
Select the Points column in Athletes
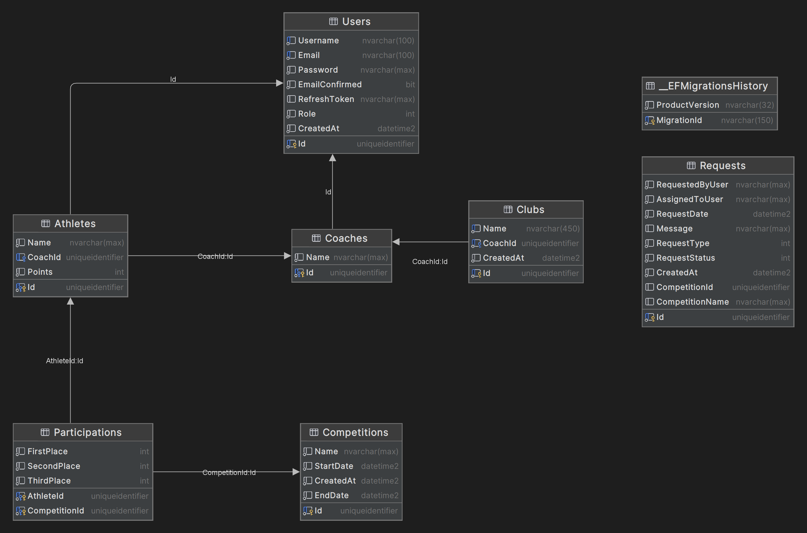pyautogui.click(x=70, y=272)
